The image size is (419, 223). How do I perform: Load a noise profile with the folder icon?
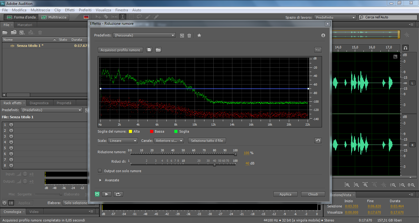[158, 50]
